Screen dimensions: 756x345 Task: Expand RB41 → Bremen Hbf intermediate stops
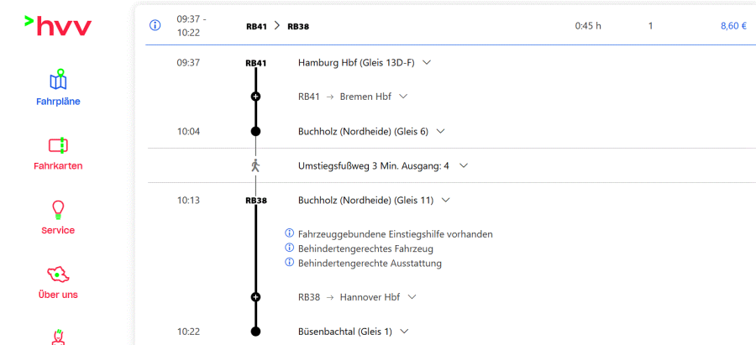(x=403, y=97)
